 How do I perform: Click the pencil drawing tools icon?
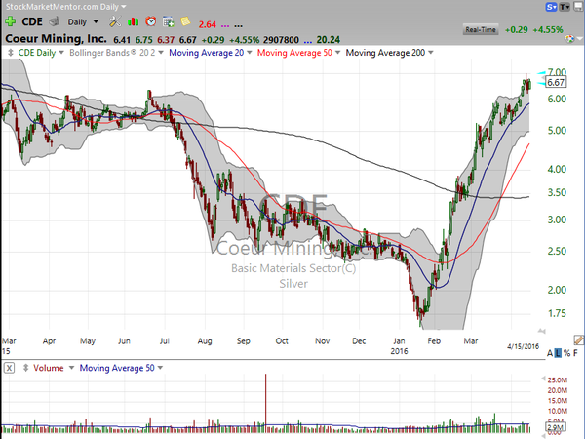[x=578, y=340]
